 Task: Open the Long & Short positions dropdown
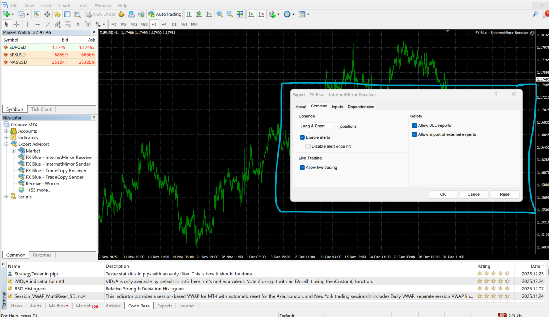tap(318, 126)
